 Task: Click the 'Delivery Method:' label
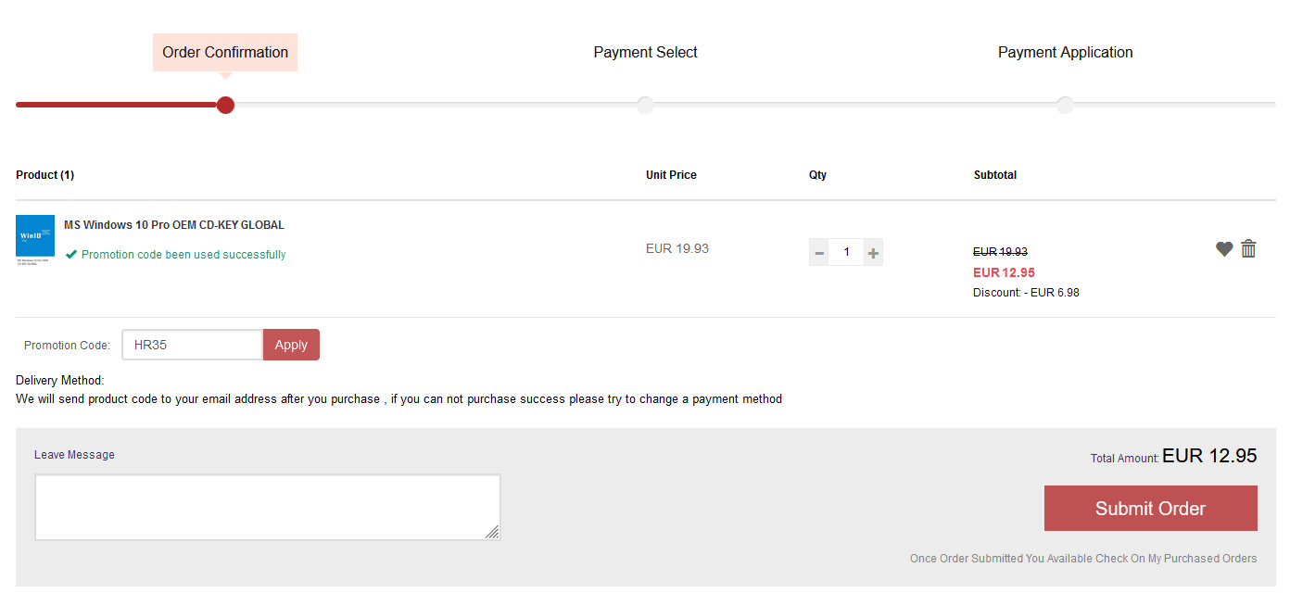tap(60, 381)
